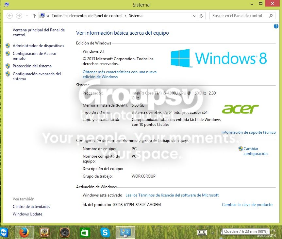The image size is (282, 239).
Task: Open the speaker app taskbar icon
Action: [65, 232]
